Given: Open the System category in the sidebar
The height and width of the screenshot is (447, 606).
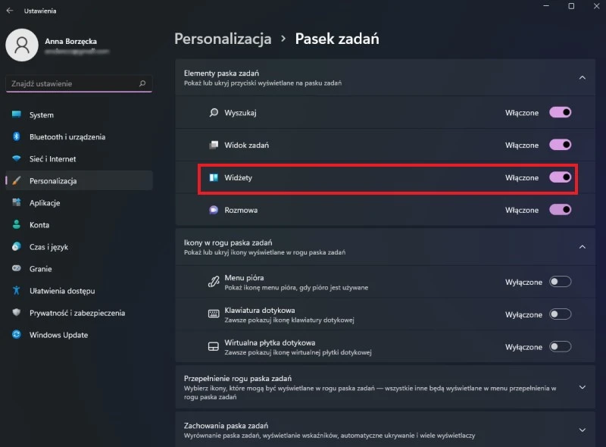Looking at the screenshot, I should (x=42, y=115).
